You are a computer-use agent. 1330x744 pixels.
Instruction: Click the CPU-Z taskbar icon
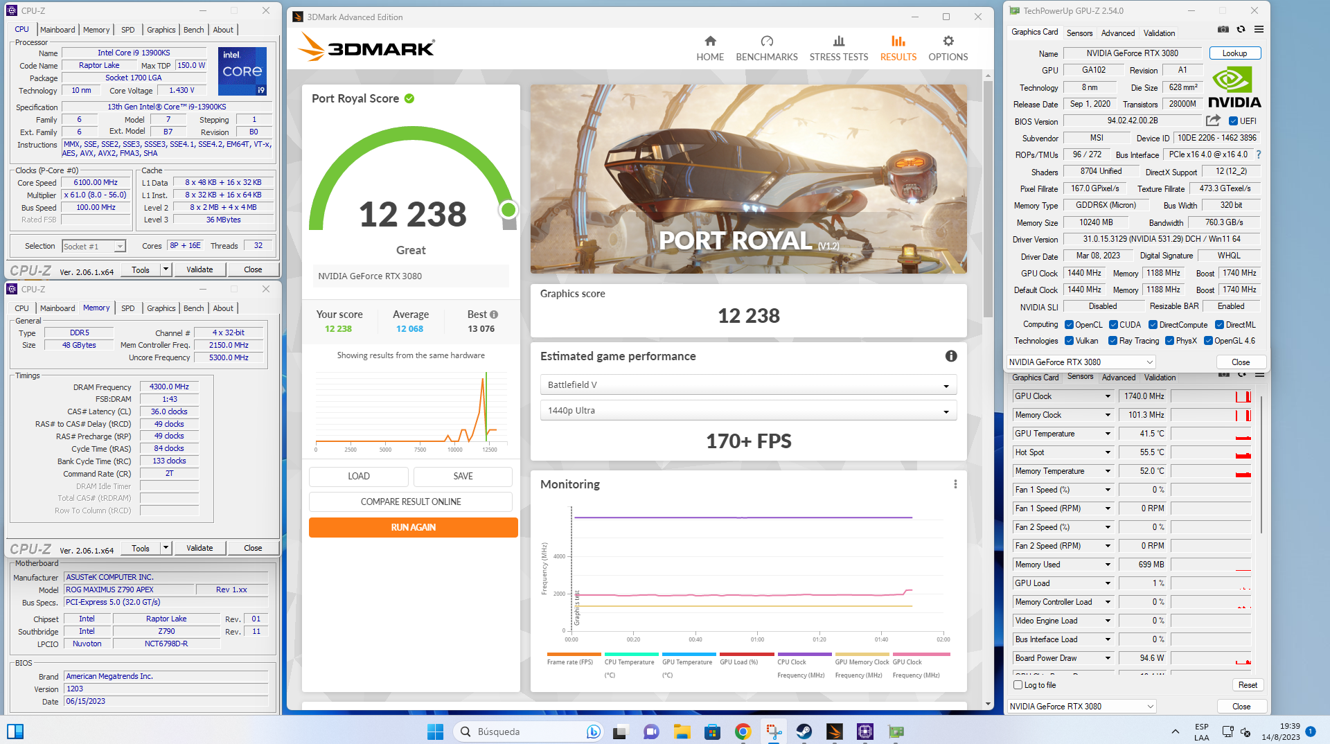pyautogui.click(x=865, y=732)
